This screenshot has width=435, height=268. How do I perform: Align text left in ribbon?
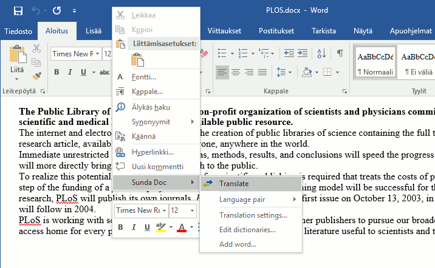pos(222,72)
